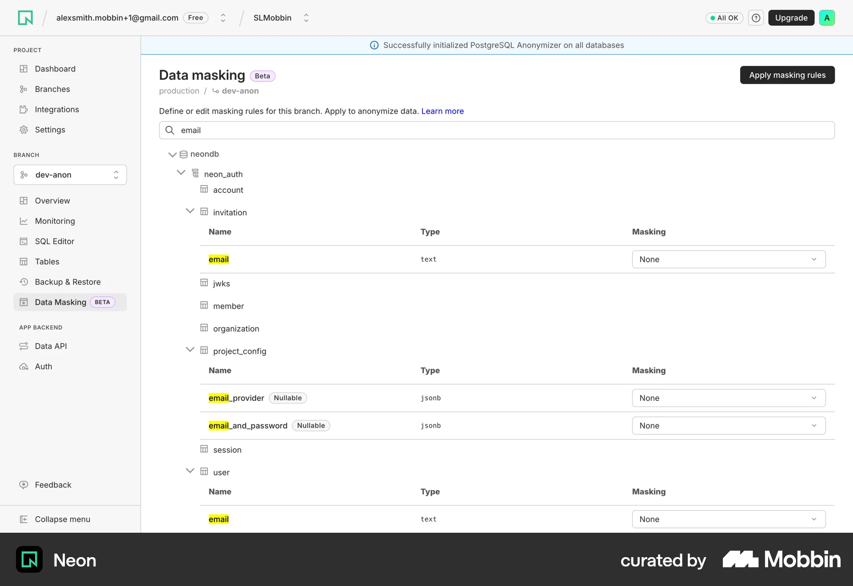Click the neon_auth schema icon
The width and height of the screenshot is (853, 586).
195,173
